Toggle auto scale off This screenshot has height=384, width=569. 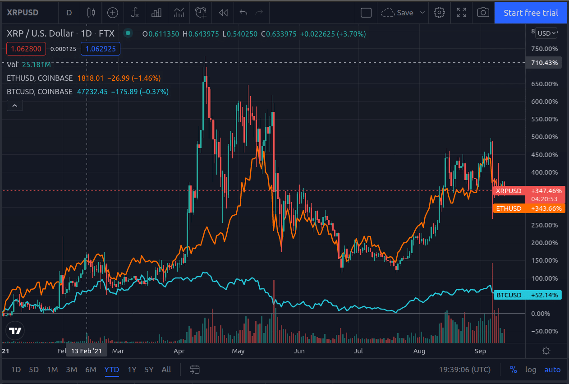tap(552, 370)
